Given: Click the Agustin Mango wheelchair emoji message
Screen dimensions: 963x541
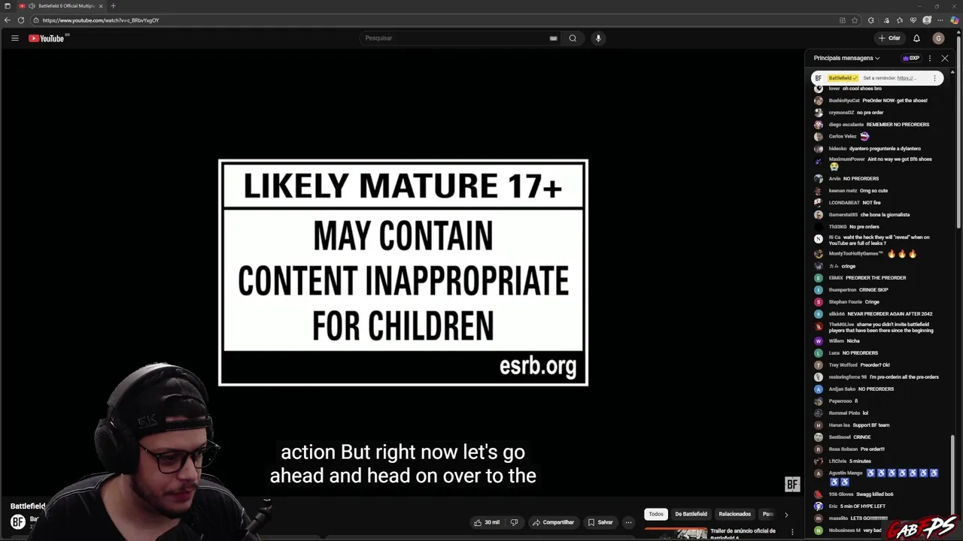Looking at the screenshot, I should click(x=878, y=477).
